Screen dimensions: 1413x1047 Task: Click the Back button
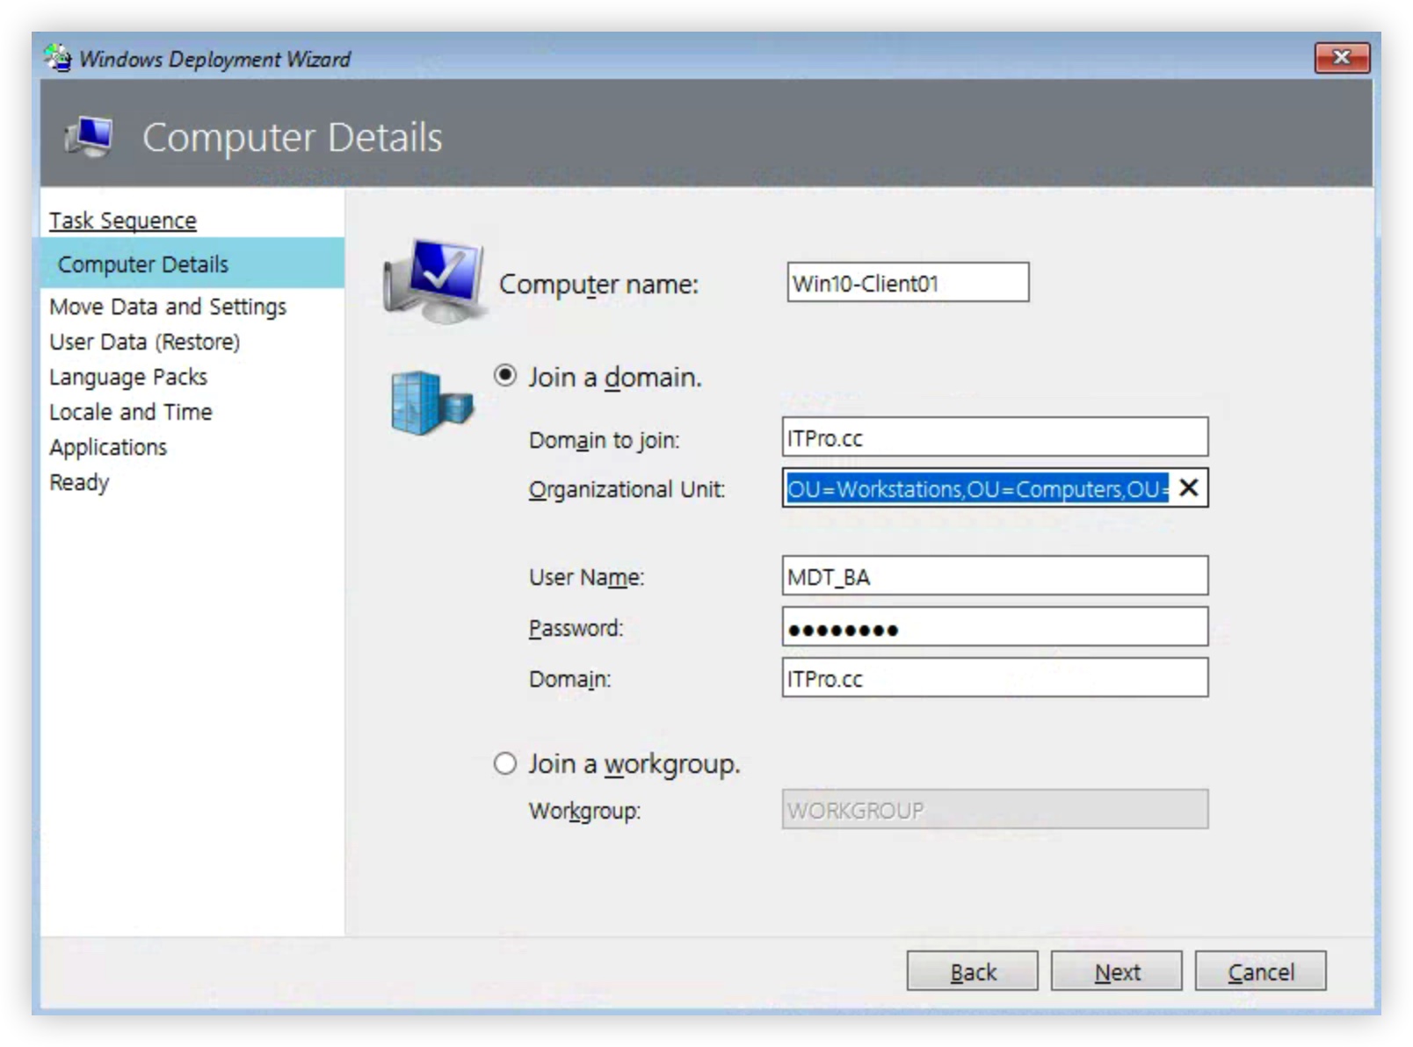click(x=972, y=971)
